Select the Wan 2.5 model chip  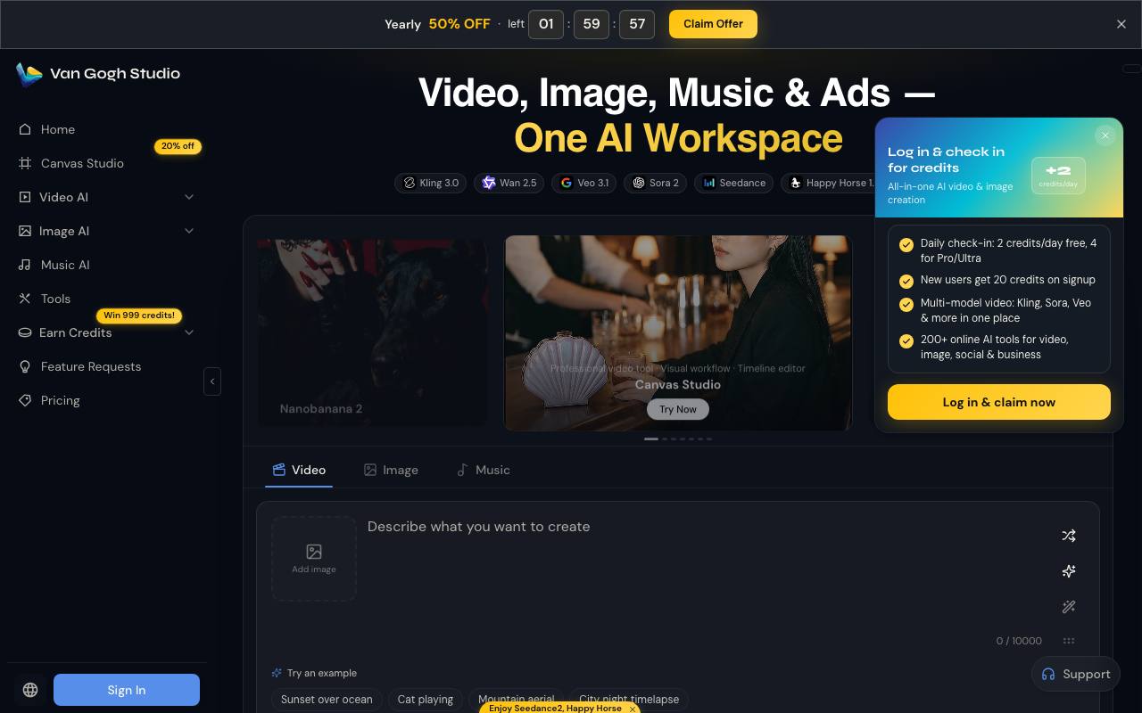509,183
